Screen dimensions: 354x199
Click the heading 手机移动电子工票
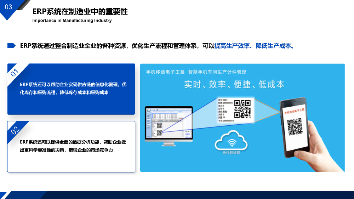(165, 72)
